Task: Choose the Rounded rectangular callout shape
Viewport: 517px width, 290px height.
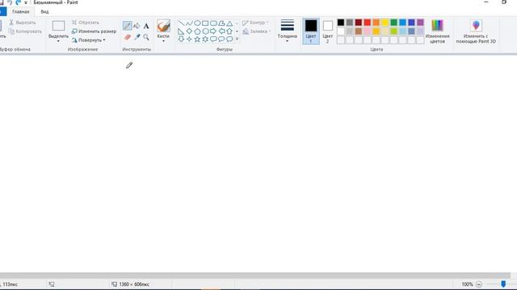Action: click(x=213, y=39)
